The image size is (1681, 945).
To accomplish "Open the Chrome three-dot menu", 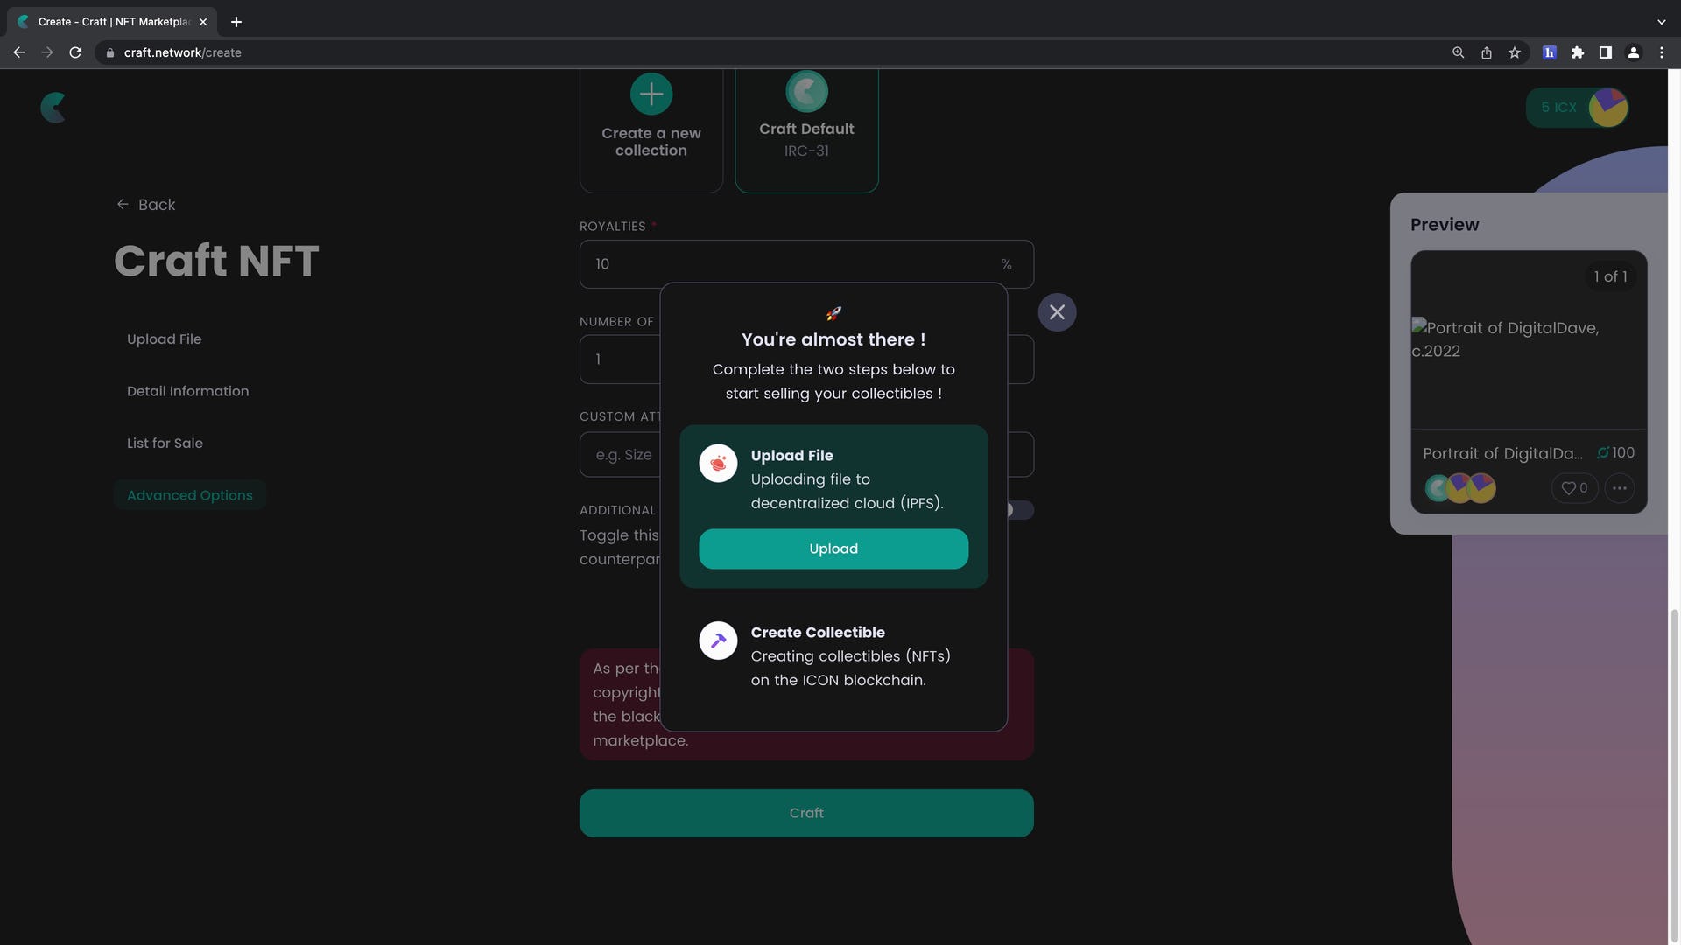I will [x=1661, y=52].
